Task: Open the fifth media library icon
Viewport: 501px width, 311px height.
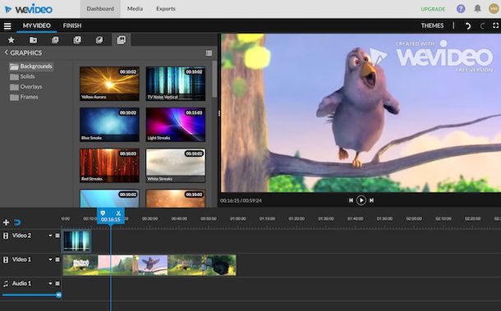Action: pyautogui.click(x=99, y=40)
